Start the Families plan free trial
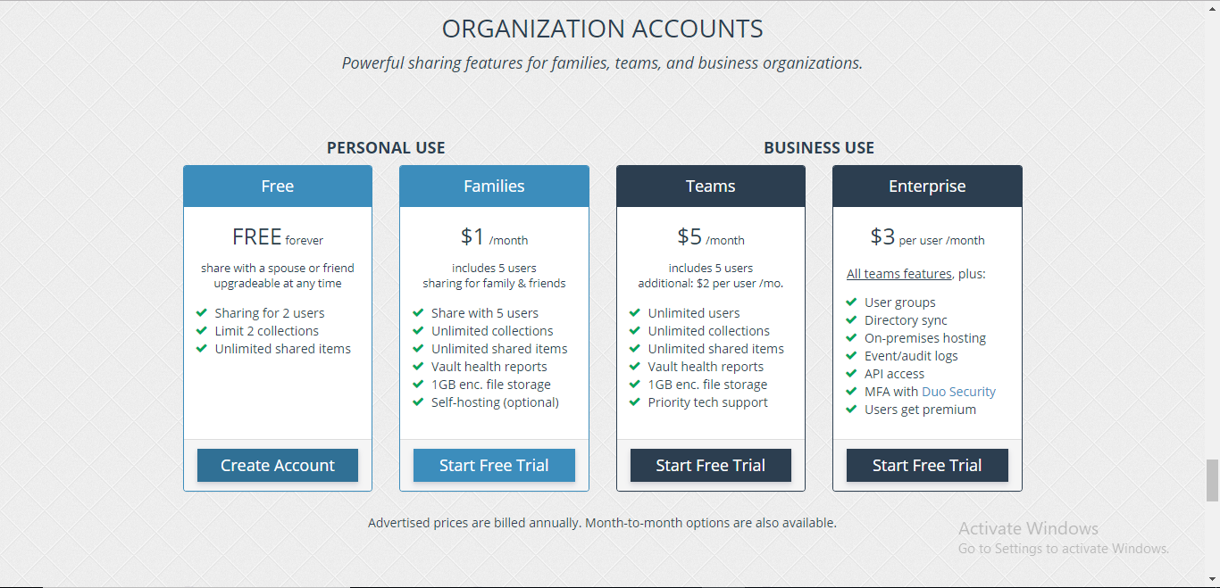 (494, 465)
